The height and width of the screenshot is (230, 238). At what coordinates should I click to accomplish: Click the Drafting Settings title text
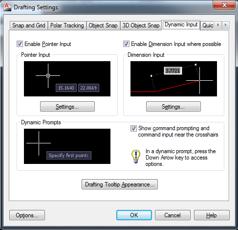[36, 7]
